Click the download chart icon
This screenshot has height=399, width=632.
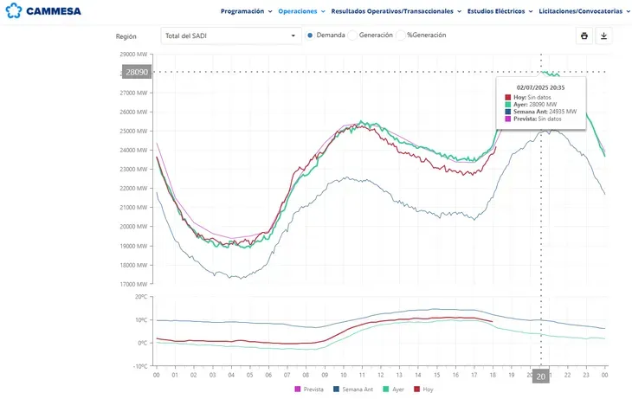tap(604, 35)
